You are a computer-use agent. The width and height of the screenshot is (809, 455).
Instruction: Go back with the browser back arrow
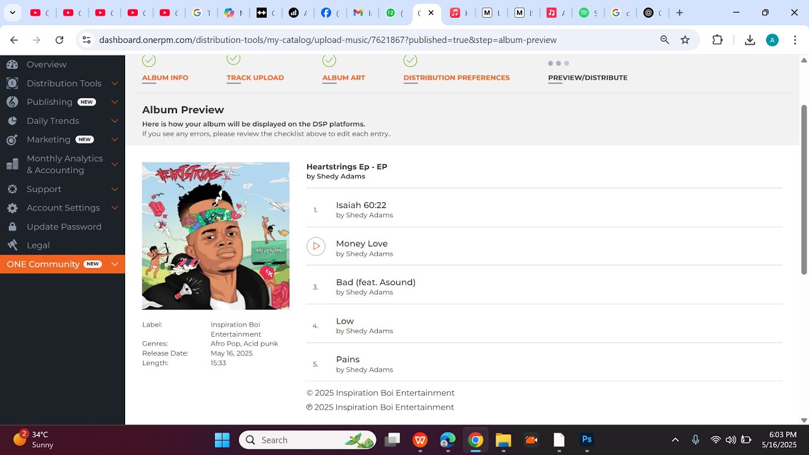point(14,40)
